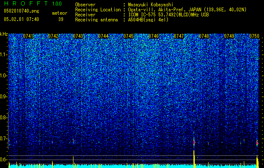Image resolution: width=264 pixels, height=168 pixels.
Task: Click the 0.7 frequency axis label
Action: (3, 139)
